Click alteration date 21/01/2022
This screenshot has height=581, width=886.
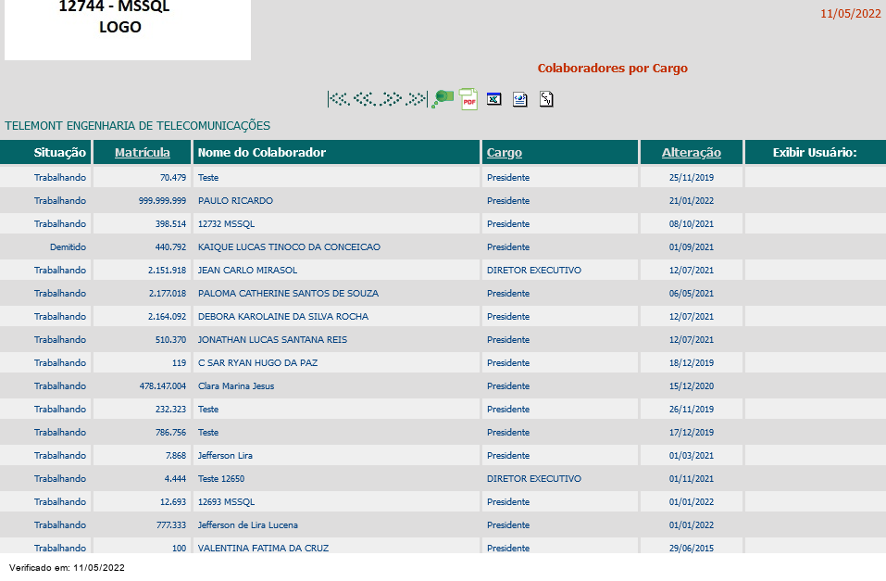pyautogui.click(x=692, y=201)
